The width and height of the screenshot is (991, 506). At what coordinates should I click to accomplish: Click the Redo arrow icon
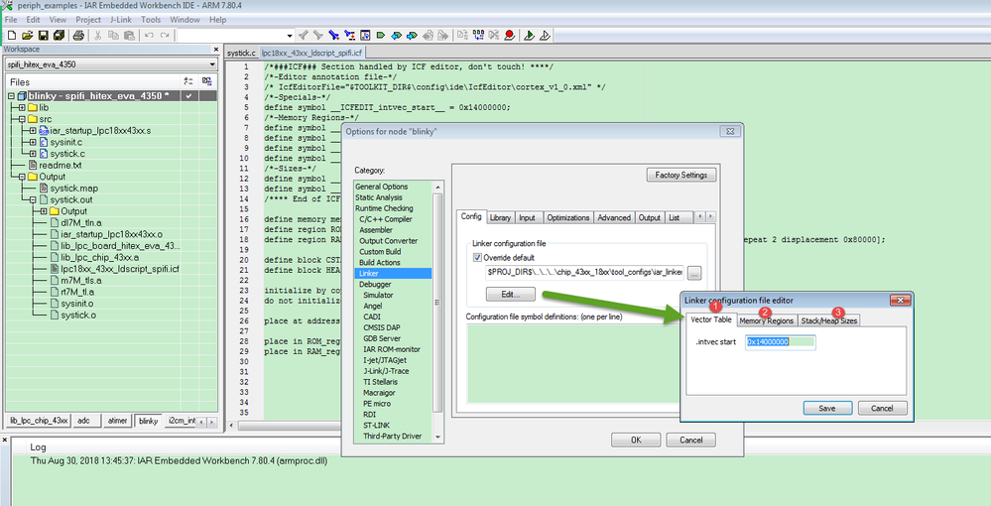click(165, 36)
